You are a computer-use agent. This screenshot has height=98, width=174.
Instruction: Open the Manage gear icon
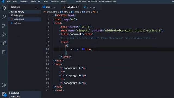(4, 94)
